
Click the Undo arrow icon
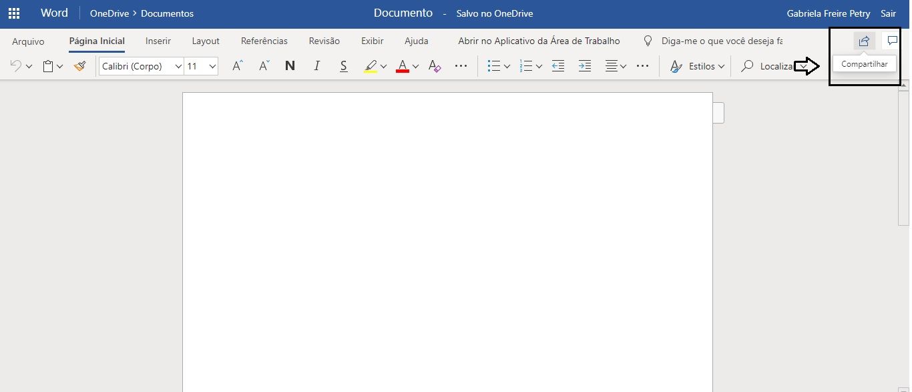click(16, 66)
